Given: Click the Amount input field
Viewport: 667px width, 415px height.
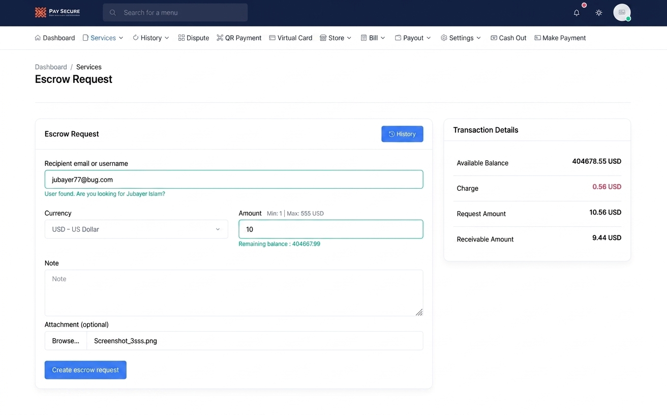Looking at the screenshot, I should (331, 229).
